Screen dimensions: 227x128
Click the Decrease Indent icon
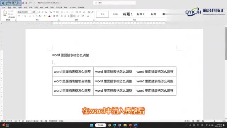[77, 12]
